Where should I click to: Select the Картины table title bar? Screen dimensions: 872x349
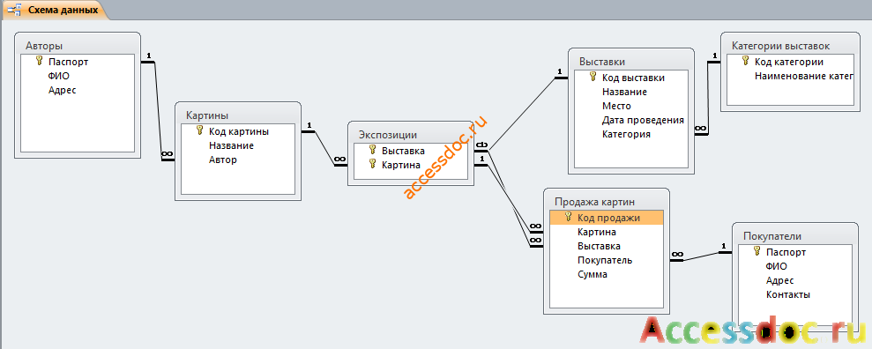coord(238,115)
